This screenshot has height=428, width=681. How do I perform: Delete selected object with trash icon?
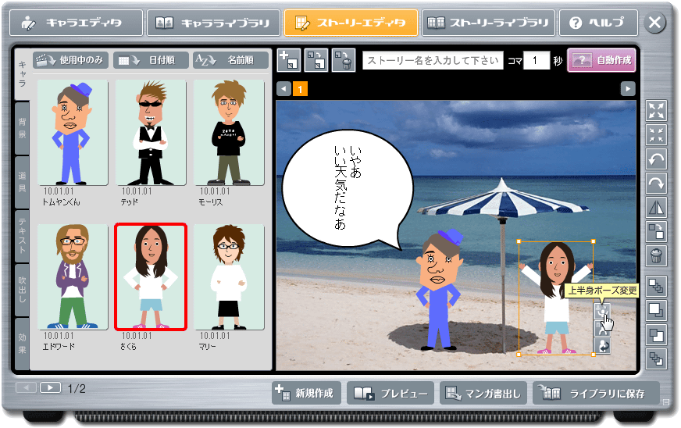[x=656, y=255]
